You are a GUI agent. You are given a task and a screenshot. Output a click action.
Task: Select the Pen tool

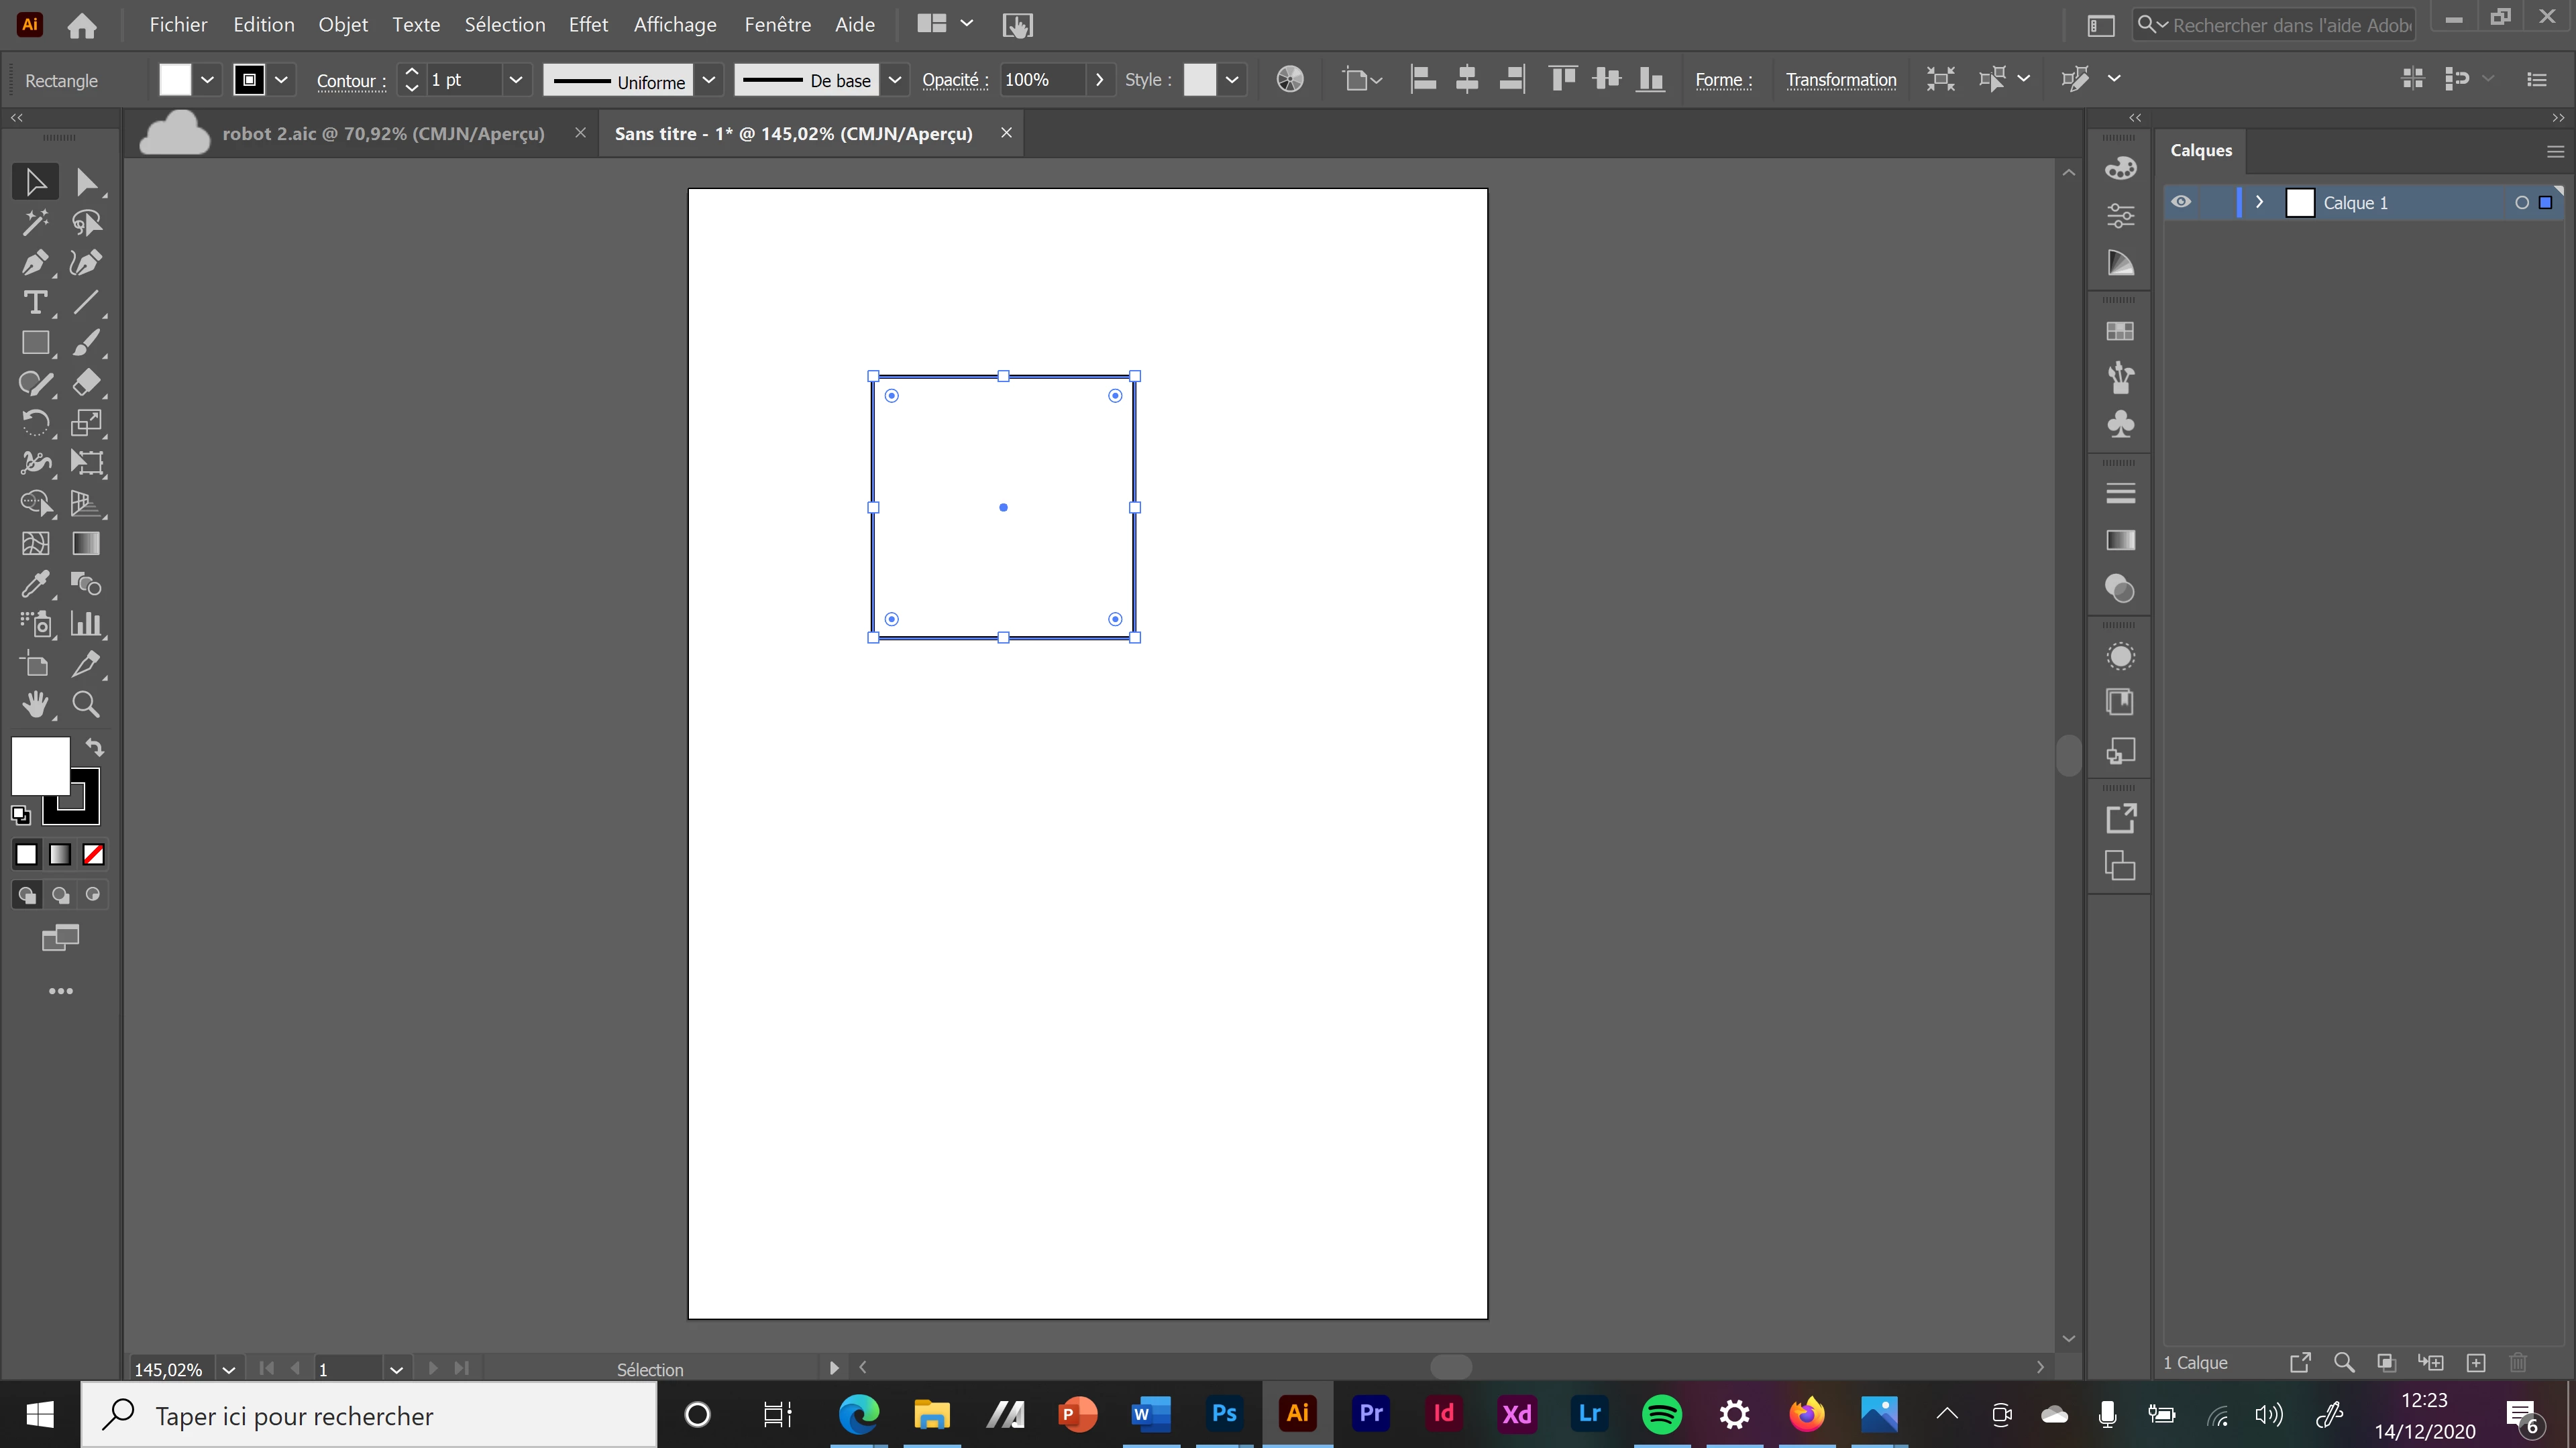(34, 263)
